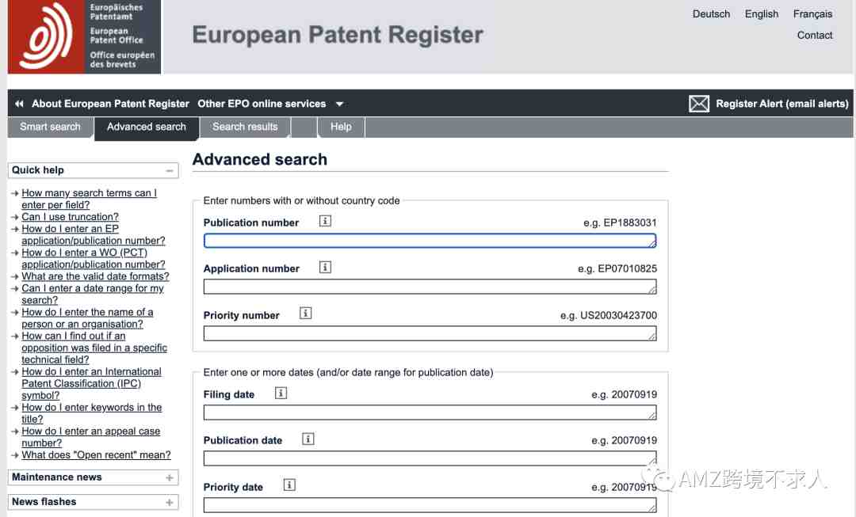Viewport: 856px width, 517px height.
Task: Click the Application number input field
Action: (x=430, y=287)
